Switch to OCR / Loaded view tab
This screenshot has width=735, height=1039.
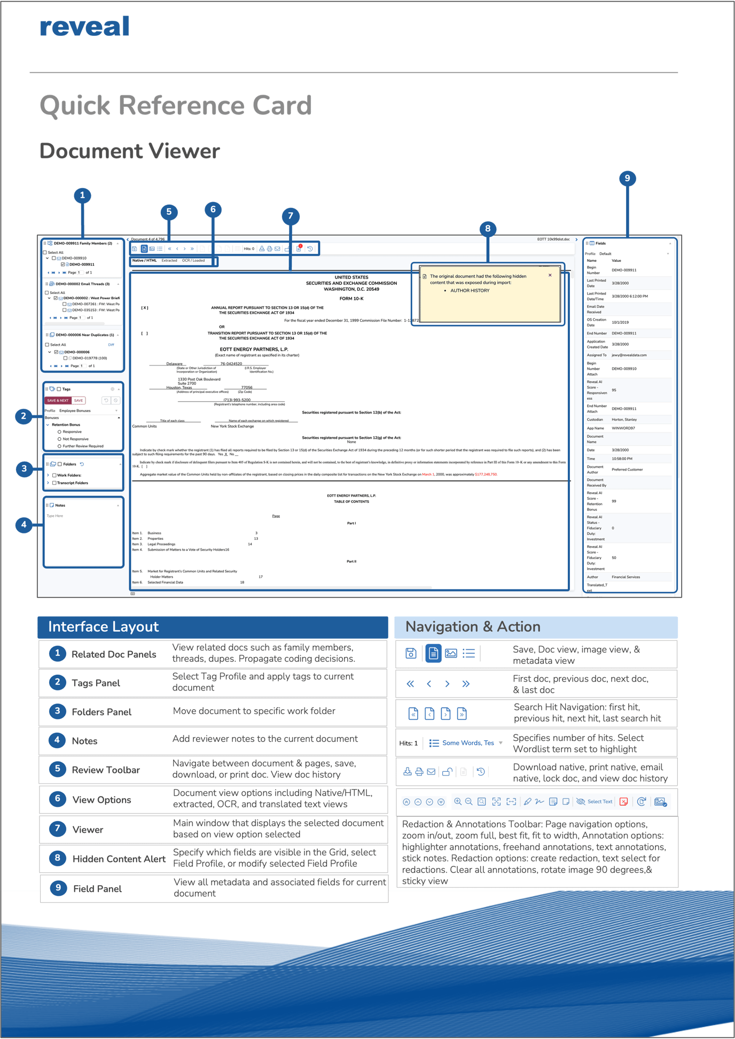193,260
